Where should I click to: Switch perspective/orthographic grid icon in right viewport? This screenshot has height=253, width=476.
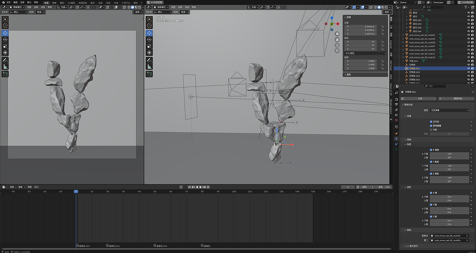(x=337, y=51)
